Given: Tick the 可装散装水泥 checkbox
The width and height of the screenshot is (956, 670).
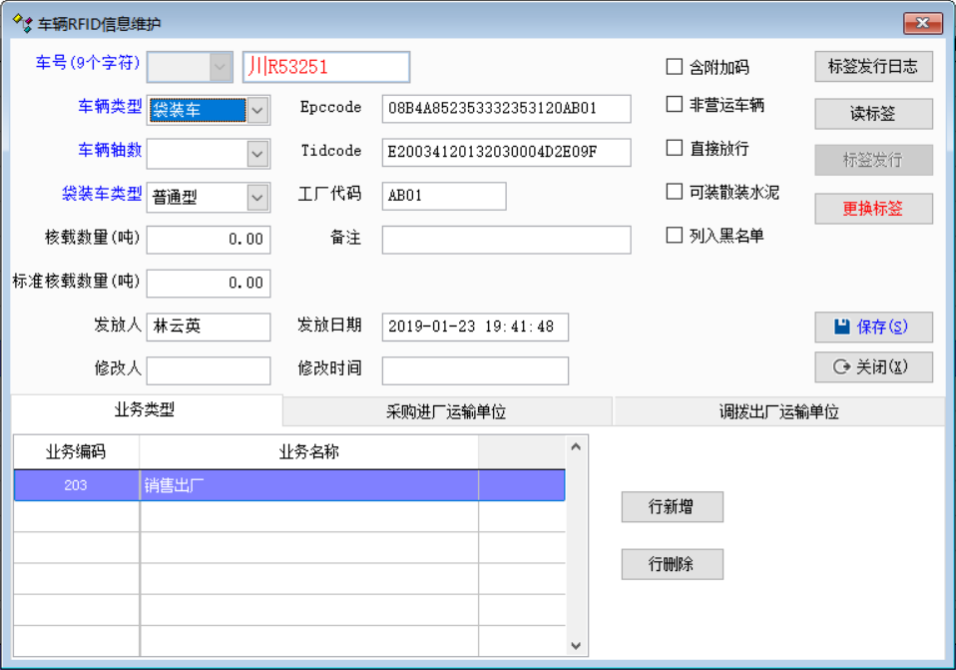Looking at the screenshot, I should coord(675,192).
